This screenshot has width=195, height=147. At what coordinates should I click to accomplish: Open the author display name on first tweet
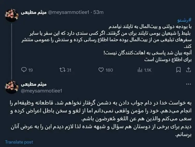33,12
